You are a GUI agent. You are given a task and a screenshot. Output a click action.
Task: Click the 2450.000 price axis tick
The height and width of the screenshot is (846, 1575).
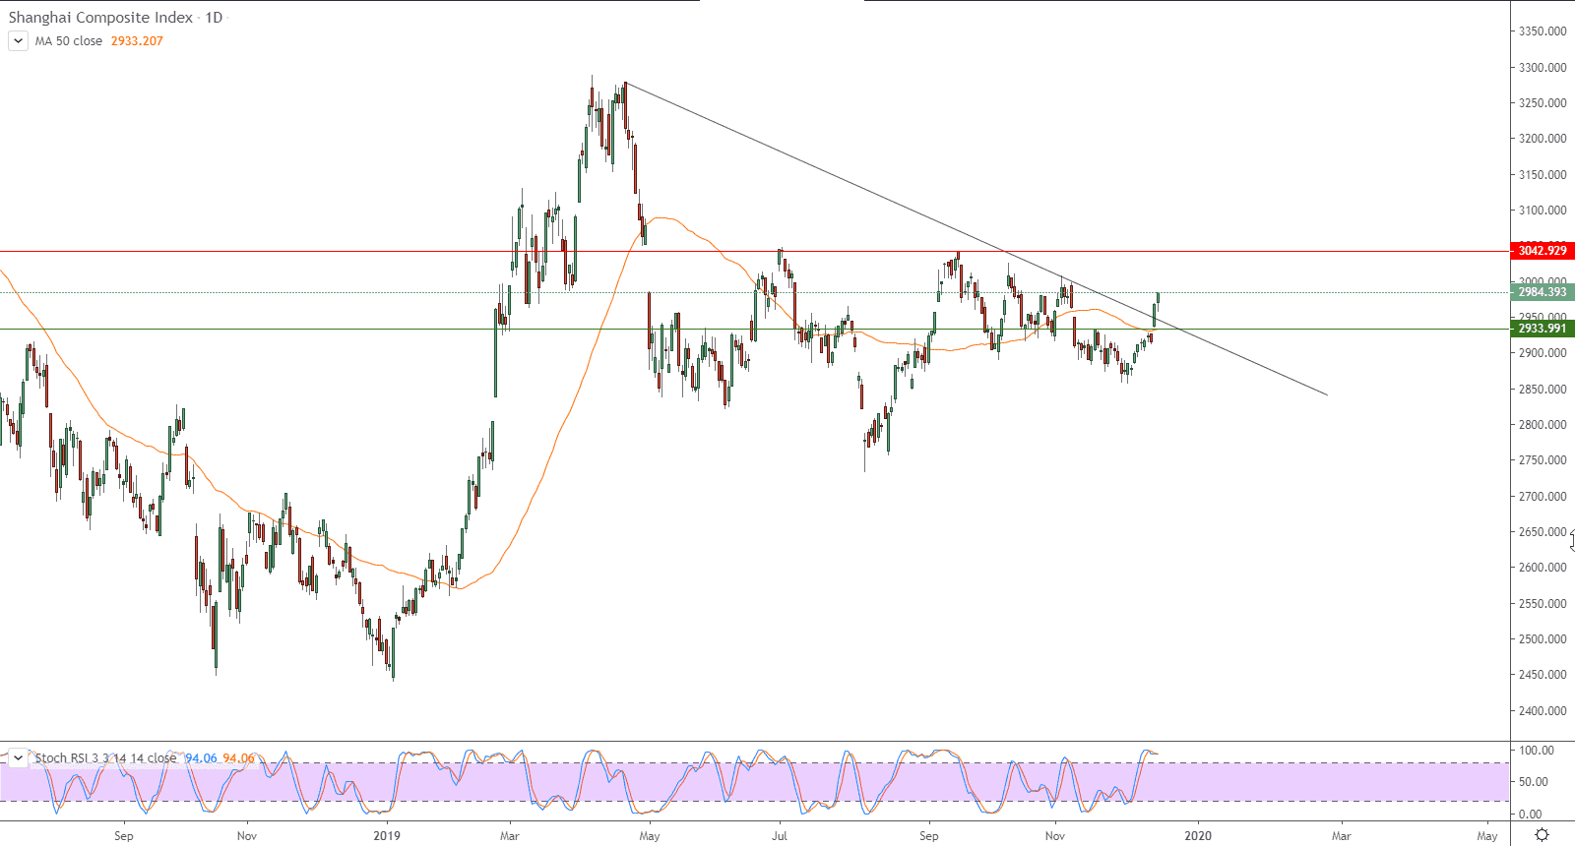pos(1543,675)
